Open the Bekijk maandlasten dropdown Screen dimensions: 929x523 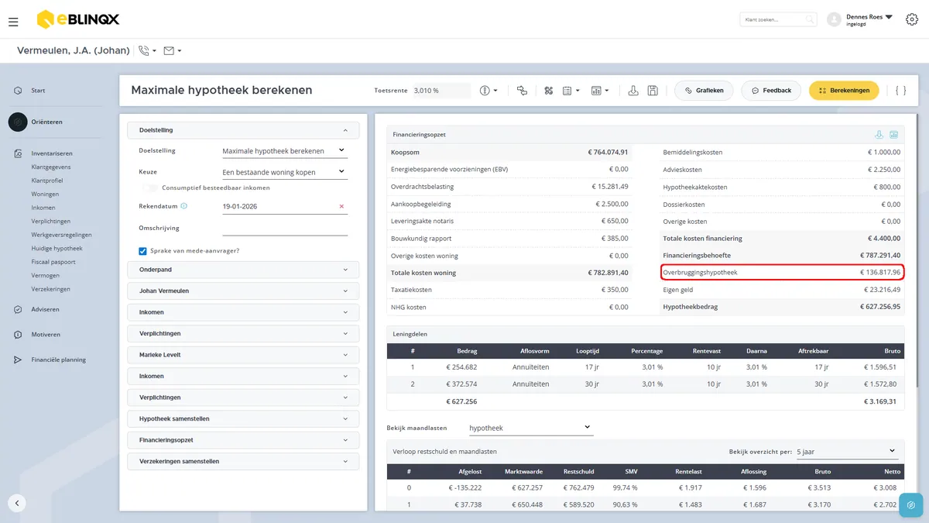coord(530,428)
